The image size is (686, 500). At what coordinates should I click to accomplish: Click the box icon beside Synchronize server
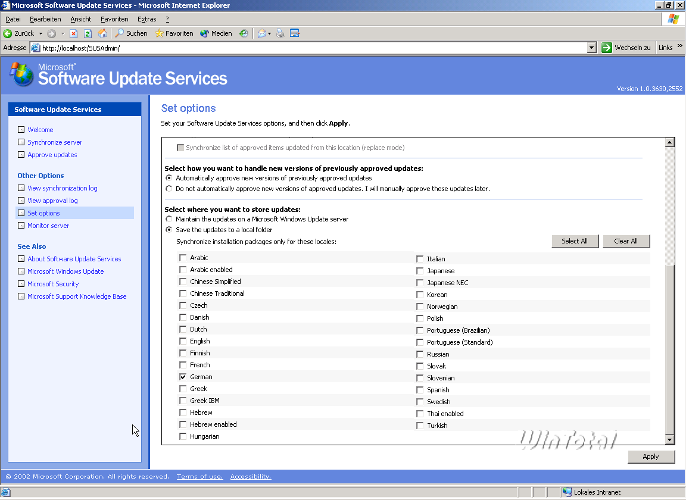(x=21, y=142)
